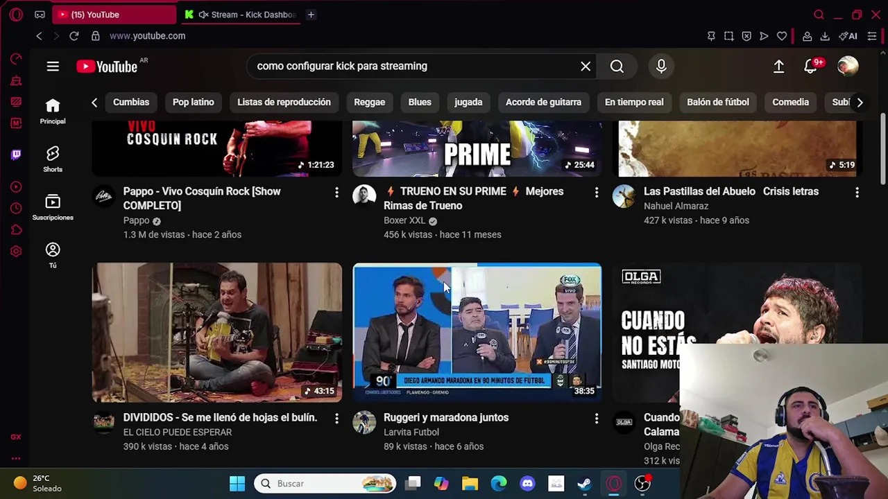Screen dimensions: 888x499
Task: Select the jugada filter chip
Action: 468,103
